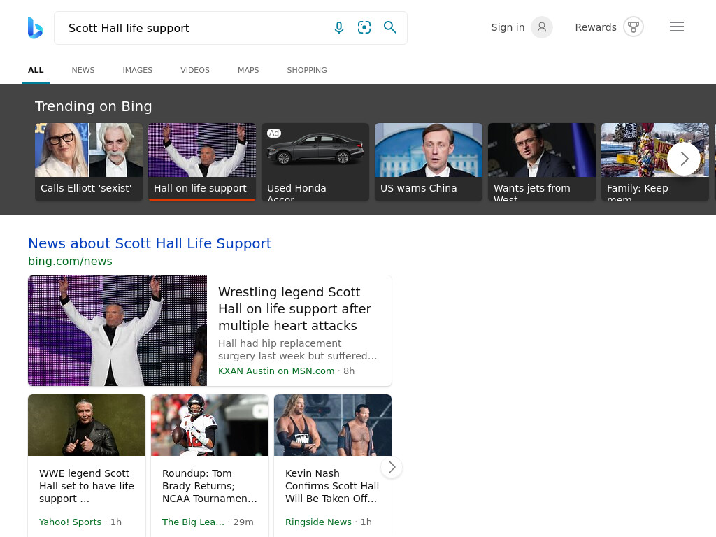Open Roundup: Tom Brady Returns article
Image resolution: width=716 pixels, height=537 pixels.
[210, 486]
